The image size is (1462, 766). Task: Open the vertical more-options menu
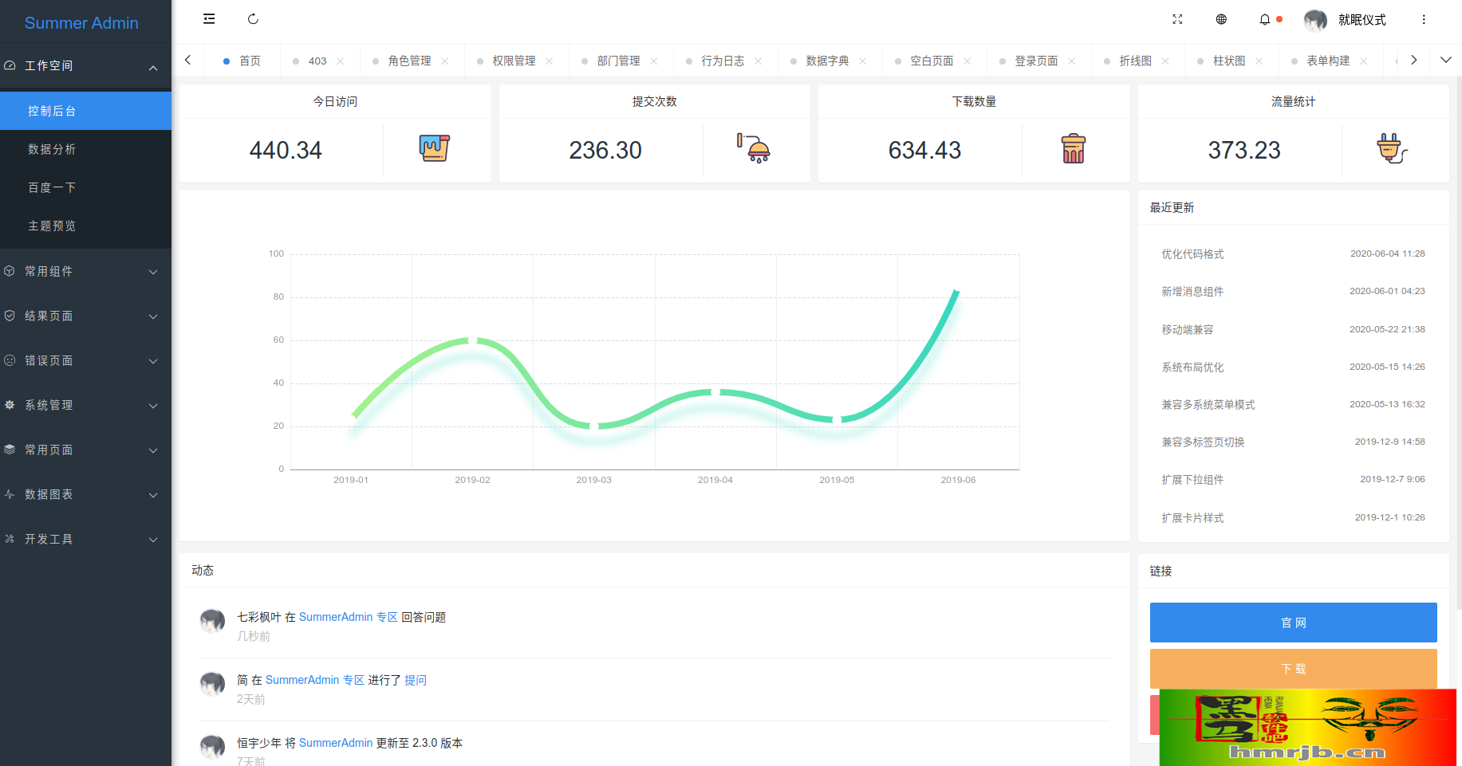pos(1424,19)
